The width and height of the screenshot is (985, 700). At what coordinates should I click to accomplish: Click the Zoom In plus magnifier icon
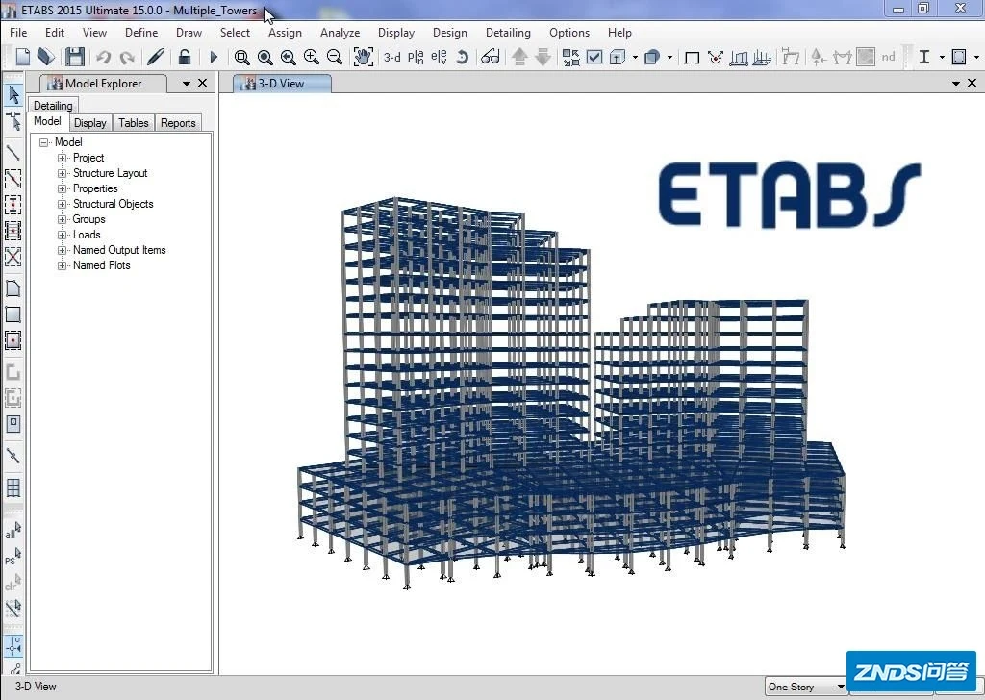pos(311,58)
